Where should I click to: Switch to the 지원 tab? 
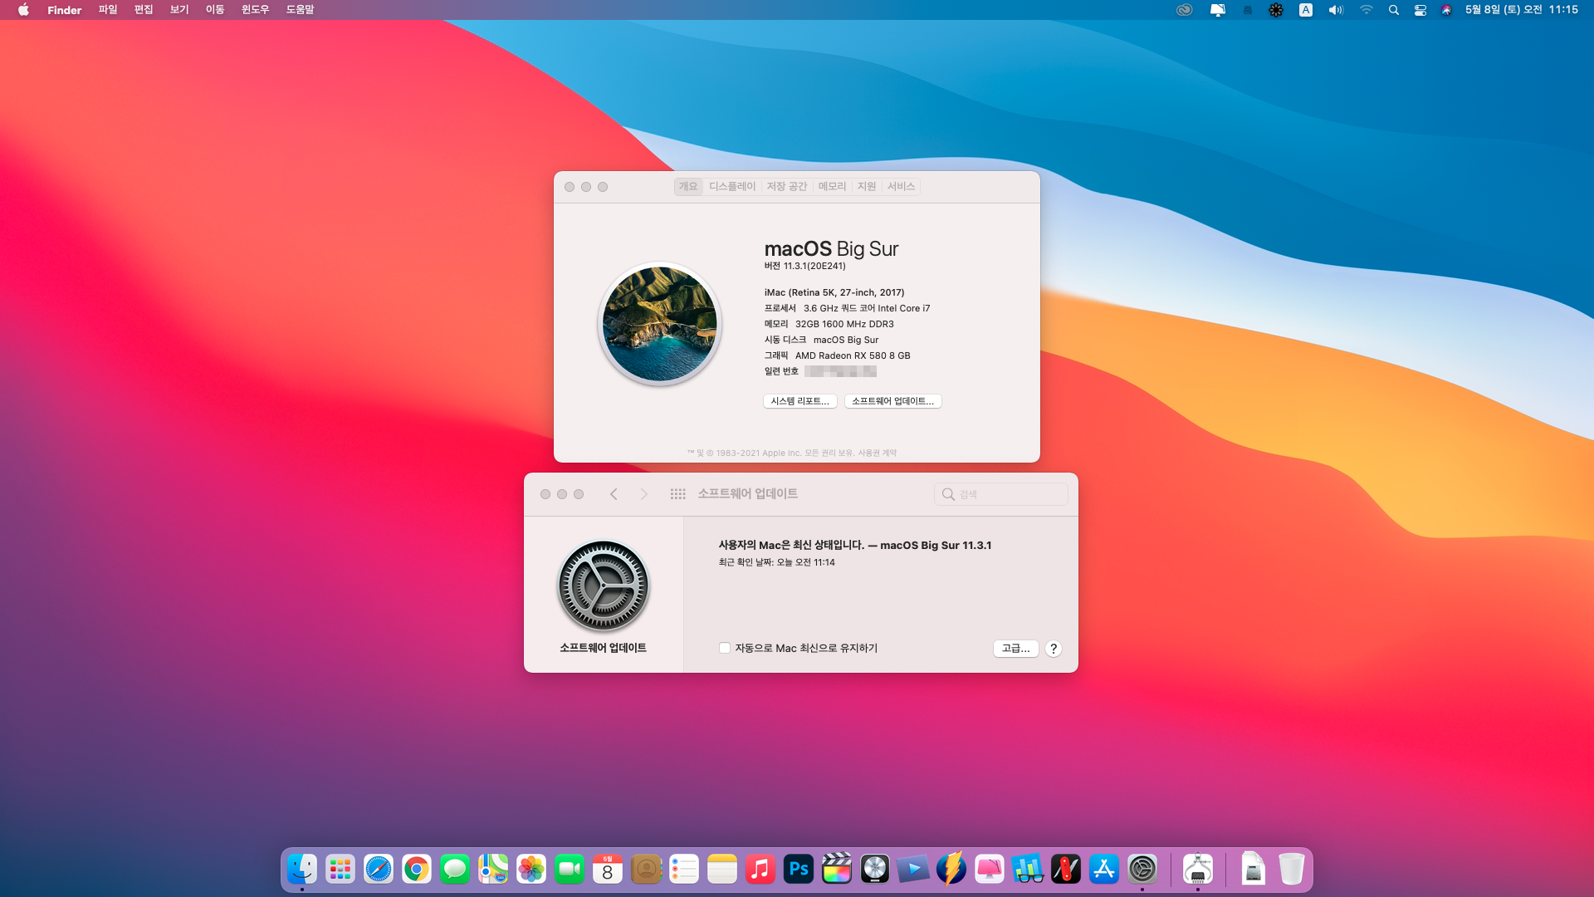click(867, 187)
